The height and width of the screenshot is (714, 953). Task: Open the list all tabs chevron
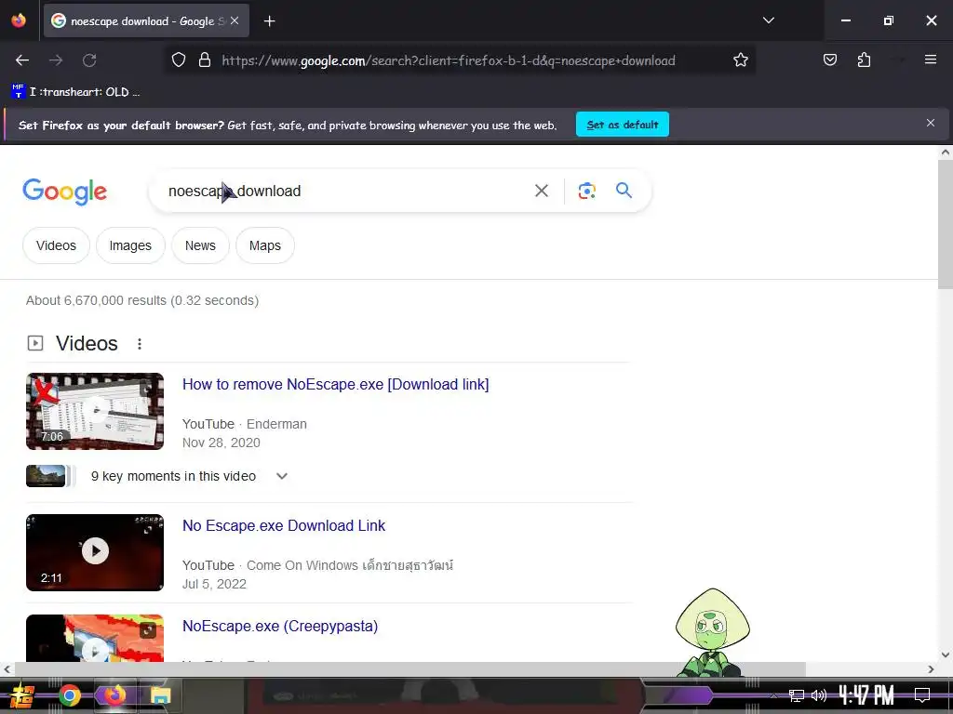click(x=768, y=20)
